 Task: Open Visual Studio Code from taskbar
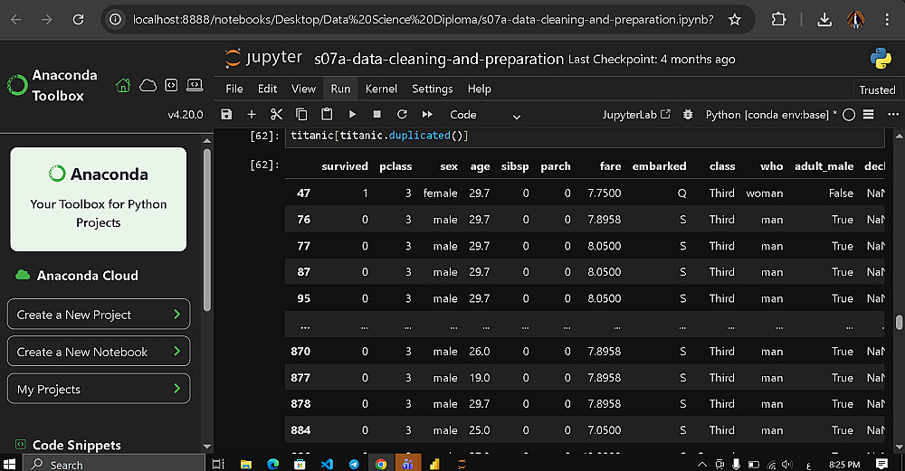click(x=327, y=464)
